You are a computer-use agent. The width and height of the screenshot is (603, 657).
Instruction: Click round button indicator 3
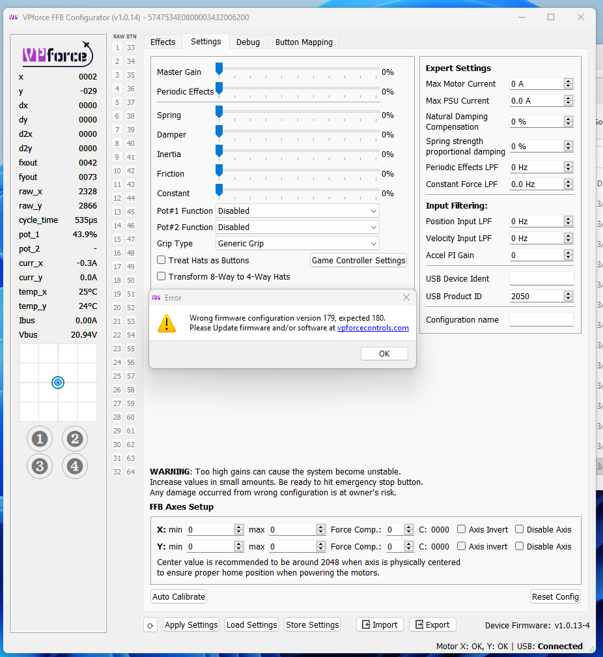[40, 466]
